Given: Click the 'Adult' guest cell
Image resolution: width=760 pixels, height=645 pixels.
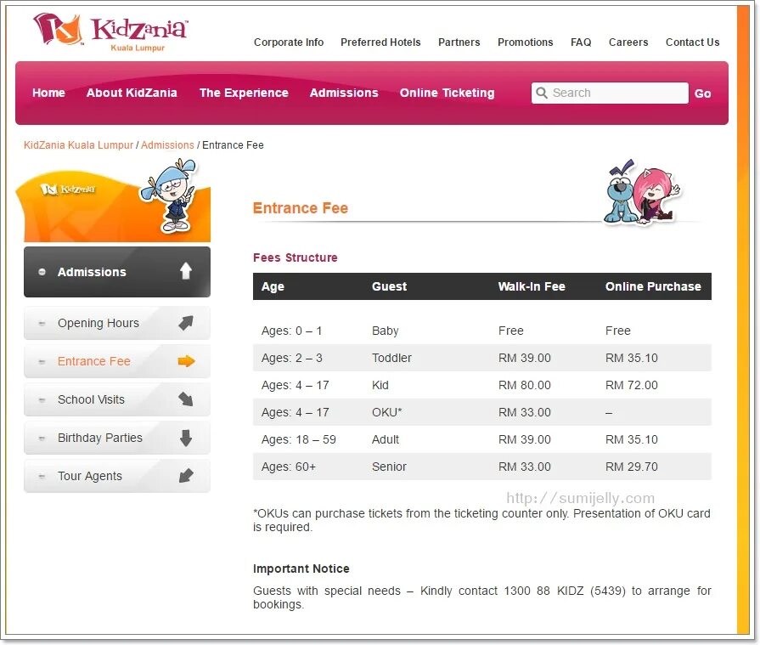Looking at the screenshot, I should (386, 439).
